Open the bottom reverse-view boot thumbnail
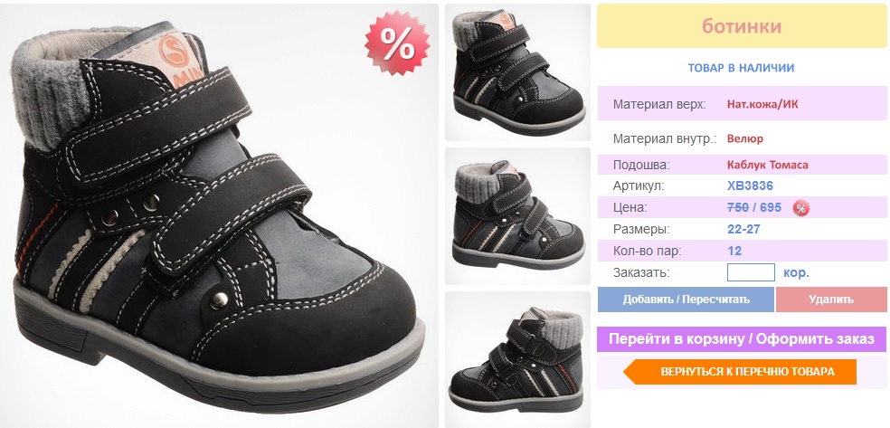The height and width of the screenshot is (428, 890). (x=517, y=359)
